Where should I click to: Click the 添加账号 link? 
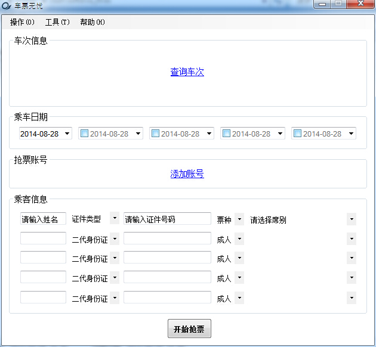(187, 174)
